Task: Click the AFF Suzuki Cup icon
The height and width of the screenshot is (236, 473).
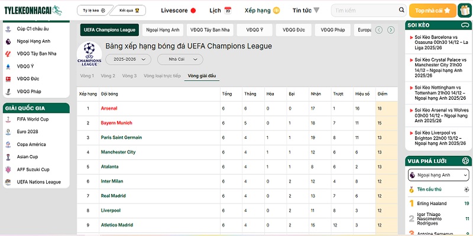Action: [x=8, y=169]
